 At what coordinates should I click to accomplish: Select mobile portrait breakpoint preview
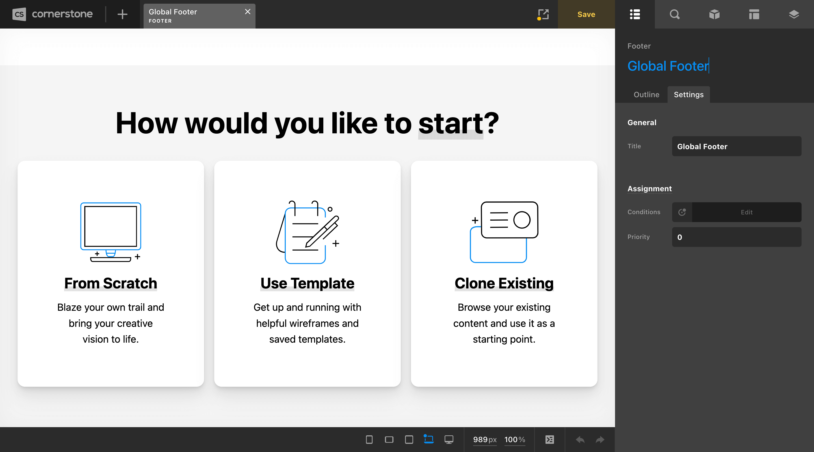point(369,439)
